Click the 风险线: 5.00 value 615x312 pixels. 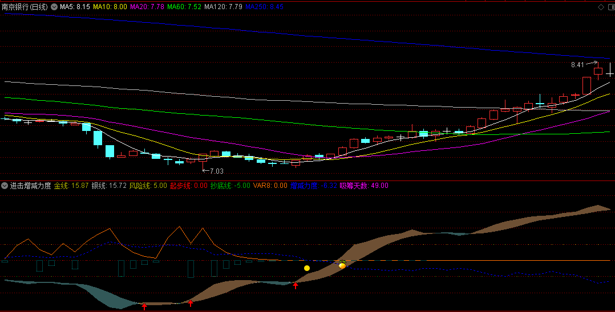coord(148,186)
